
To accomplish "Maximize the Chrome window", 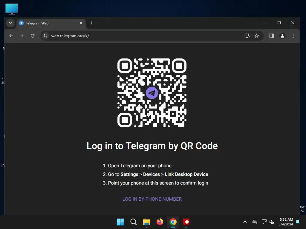I will click(x=279, y=23).
